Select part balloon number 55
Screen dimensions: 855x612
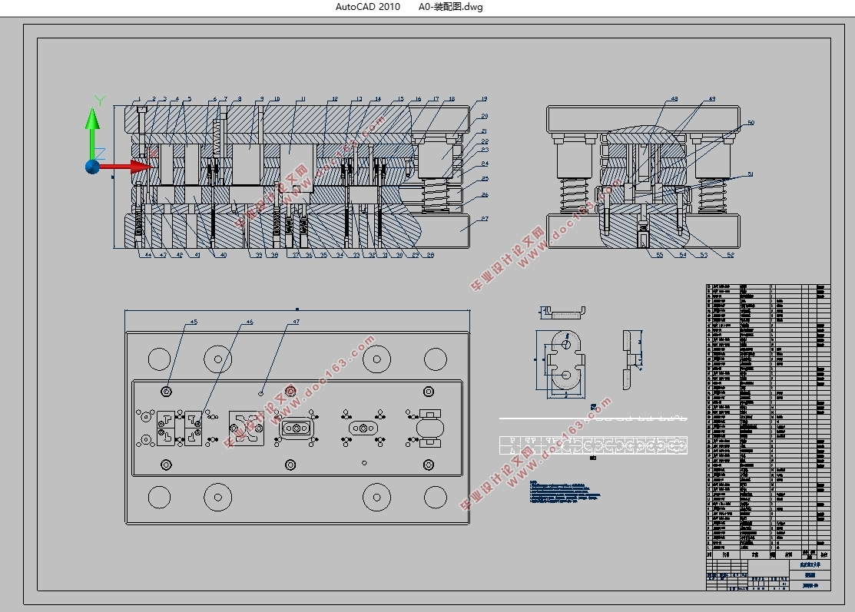[x=659, y=255]
